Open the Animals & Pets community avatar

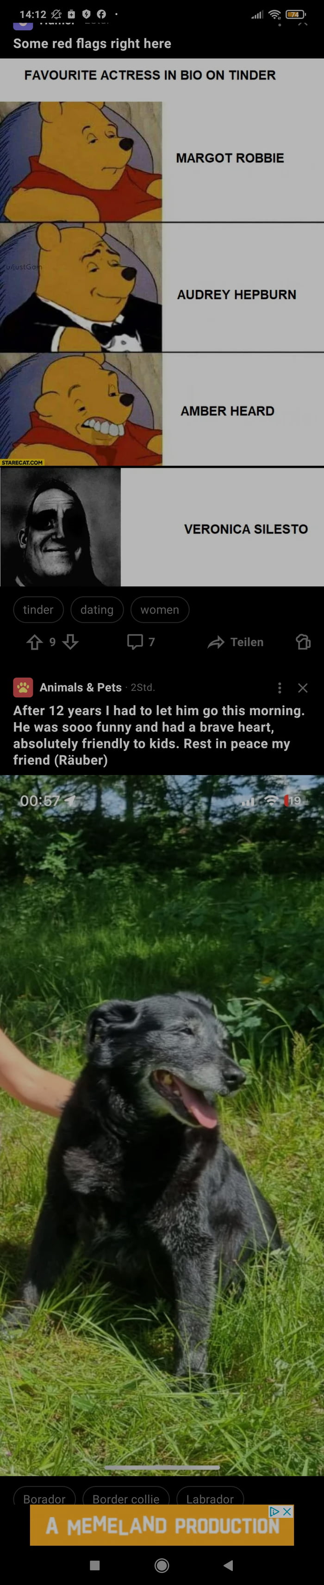(24, 687)
